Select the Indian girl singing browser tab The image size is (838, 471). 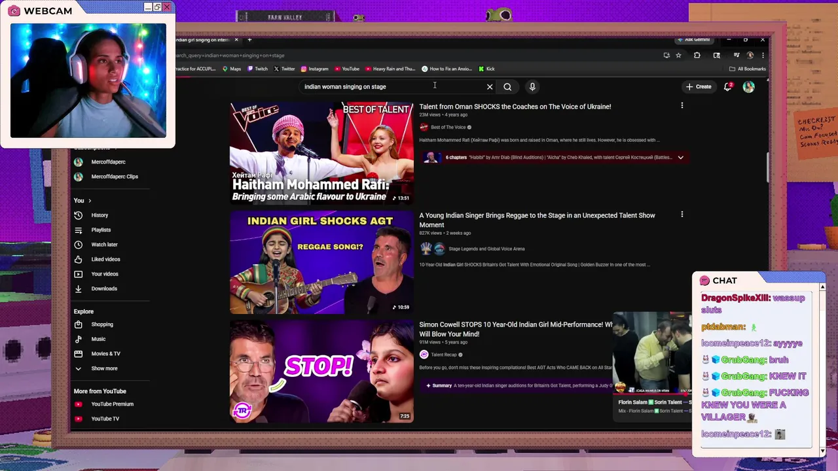pyautogui.click(x=203, y=40)
